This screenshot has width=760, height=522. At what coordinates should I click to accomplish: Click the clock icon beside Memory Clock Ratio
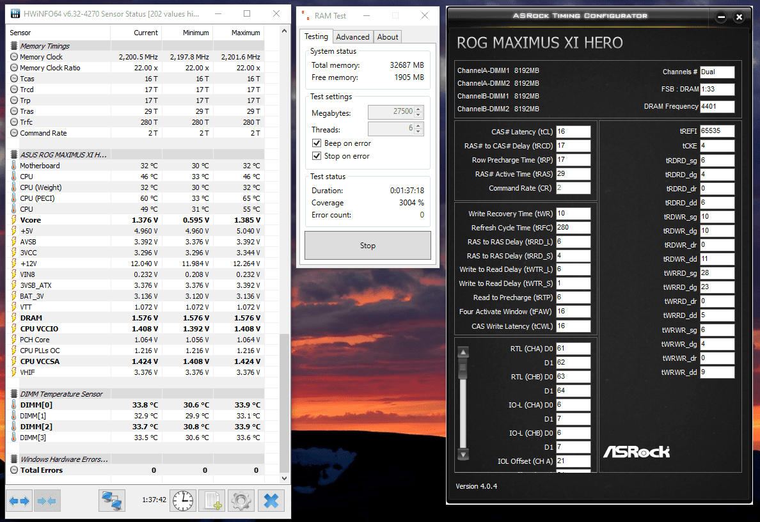(x=14, y=68)
